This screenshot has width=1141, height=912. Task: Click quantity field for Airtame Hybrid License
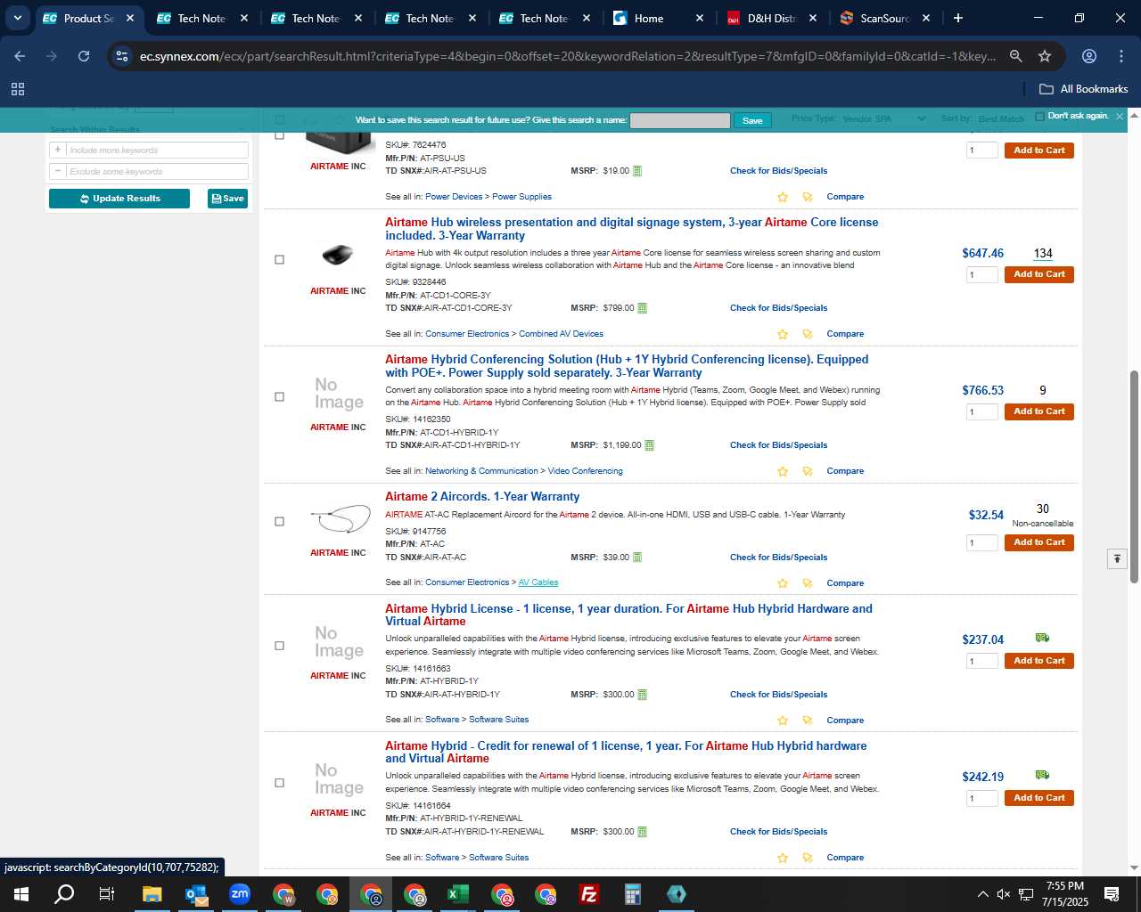pyautogui.click(x=981, y=661)
